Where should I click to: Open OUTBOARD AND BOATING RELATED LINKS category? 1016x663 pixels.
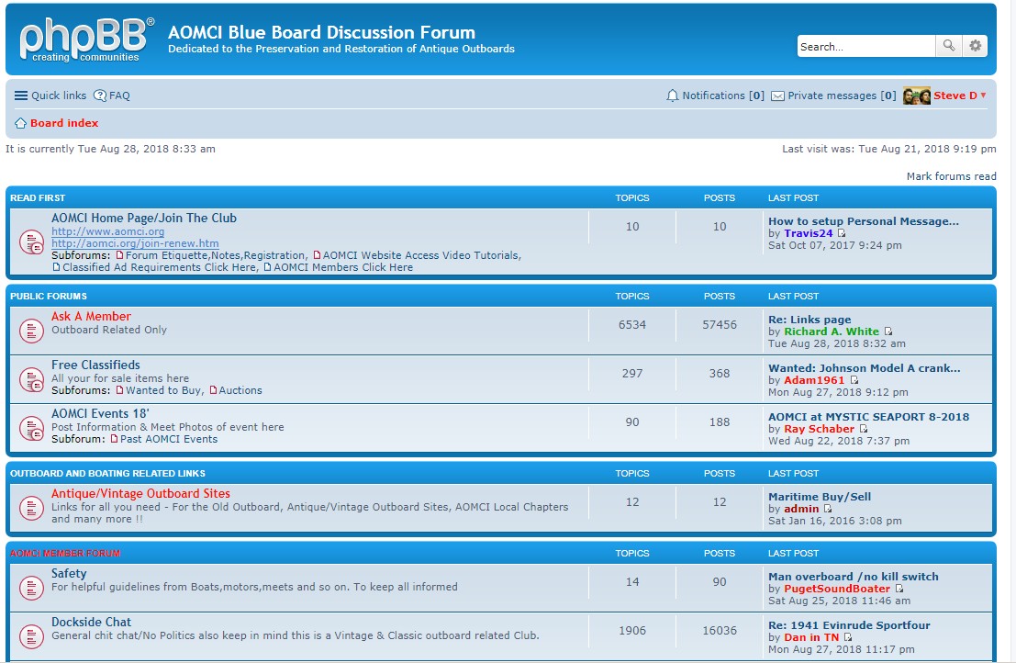(x=107, y=474)
